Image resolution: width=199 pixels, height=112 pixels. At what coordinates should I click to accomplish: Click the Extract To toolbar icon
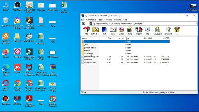pos(95,31)
